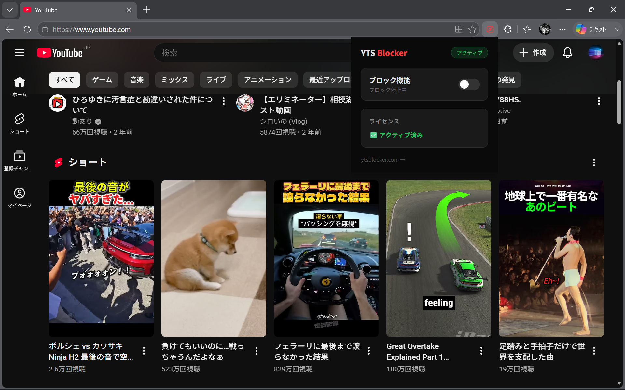Click the YTS Blocker extension toolbar icon

(490, 29)
